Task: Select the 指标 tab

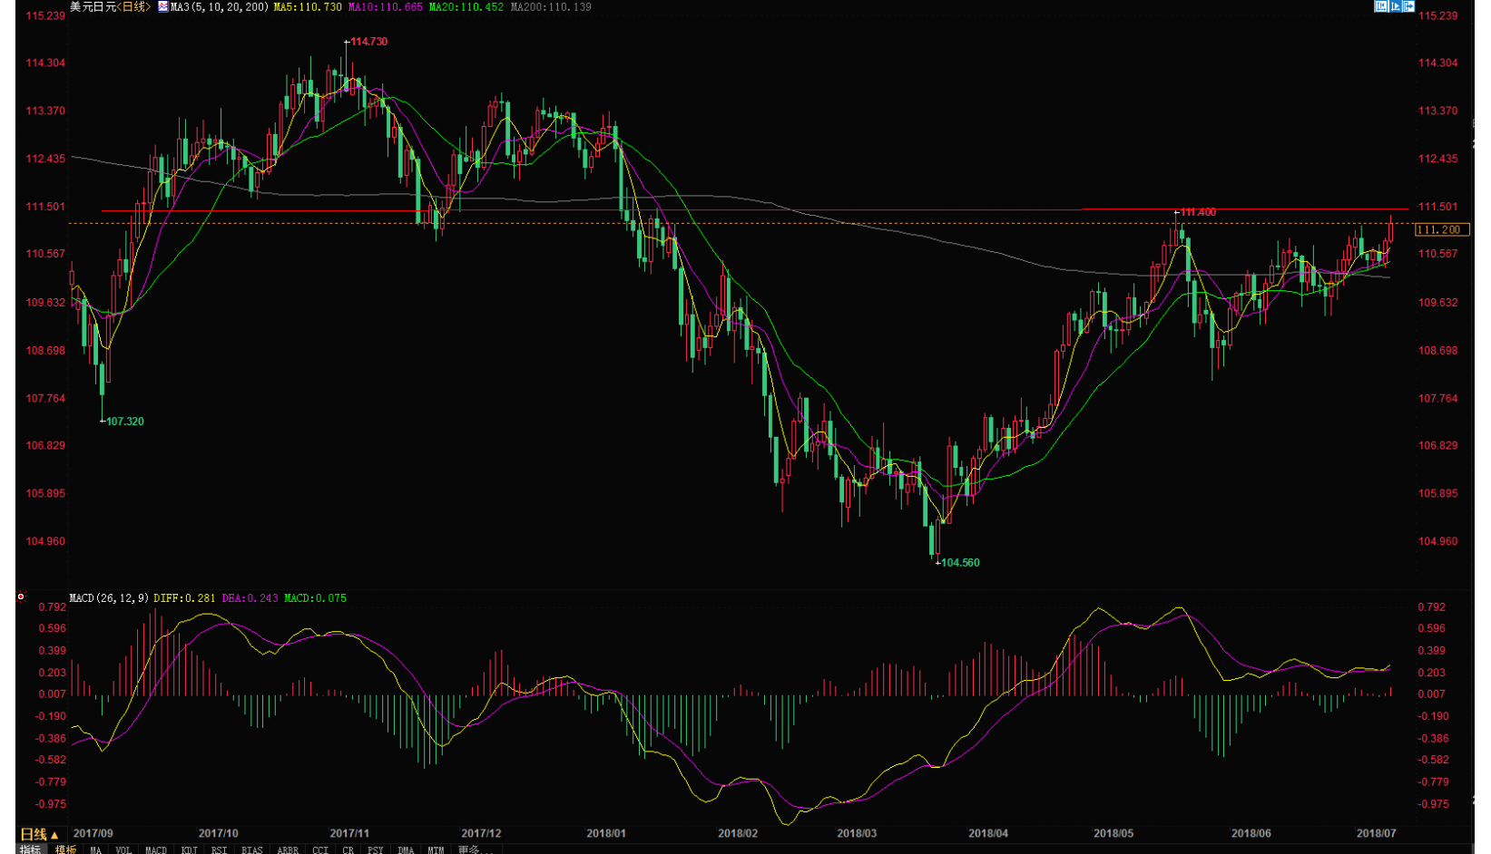Action: [x=31, y=849]
